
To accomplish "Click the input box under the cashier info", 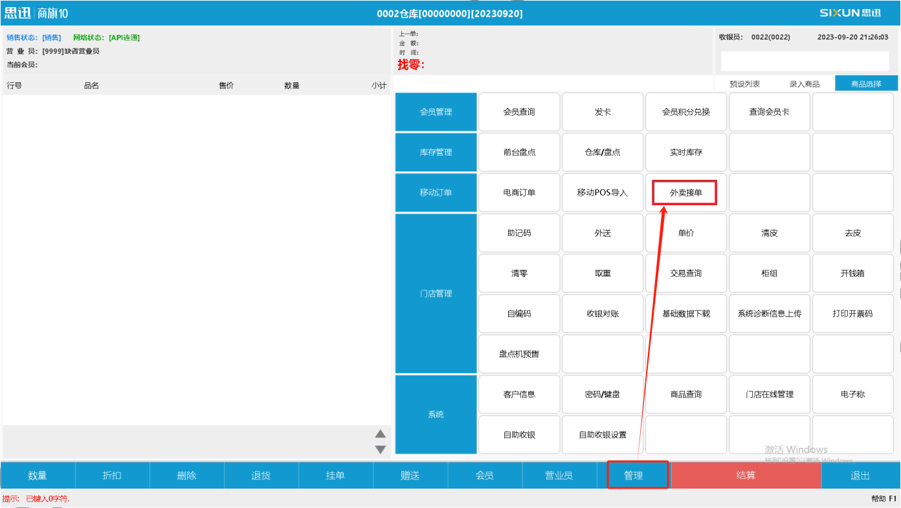I will tap(806, 61).
